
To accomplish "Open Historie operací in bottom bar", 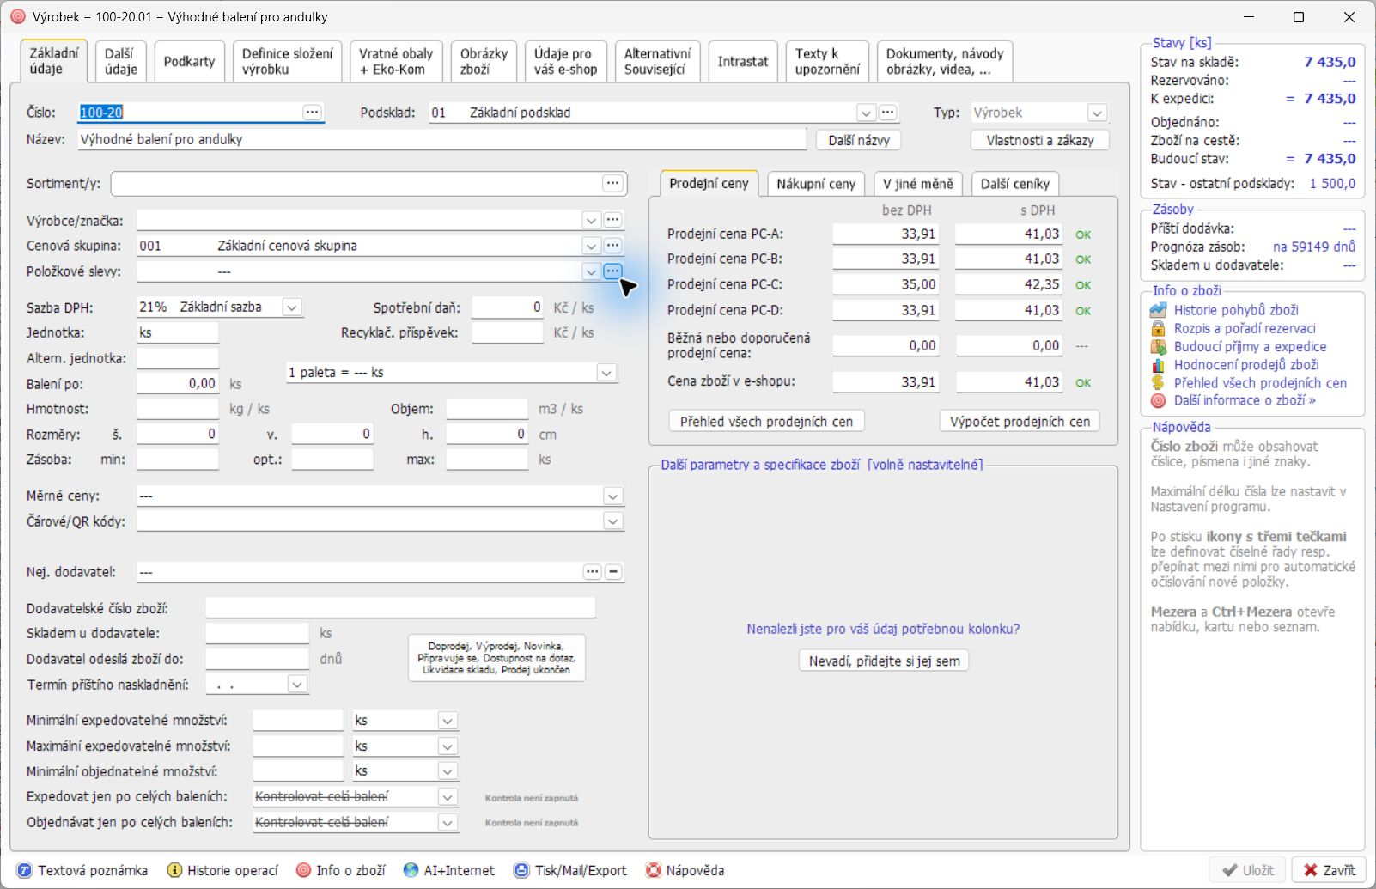I will pyautogui.click(x=222, y=870).
